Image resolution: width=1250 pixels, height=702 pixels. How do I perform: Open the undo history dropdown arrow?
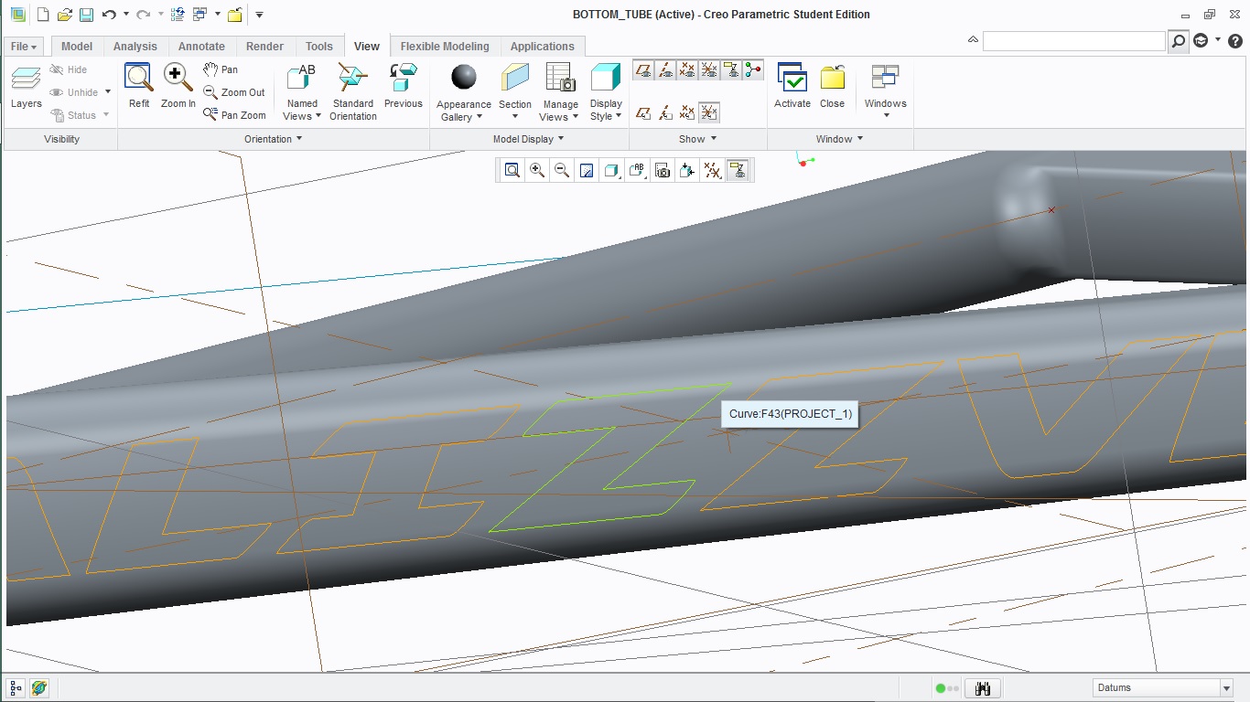tap(125, 15)
